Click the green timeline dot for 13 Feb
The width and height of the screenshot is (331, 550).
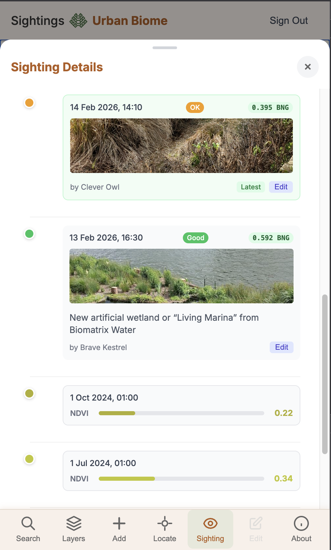tap(29, 234)
